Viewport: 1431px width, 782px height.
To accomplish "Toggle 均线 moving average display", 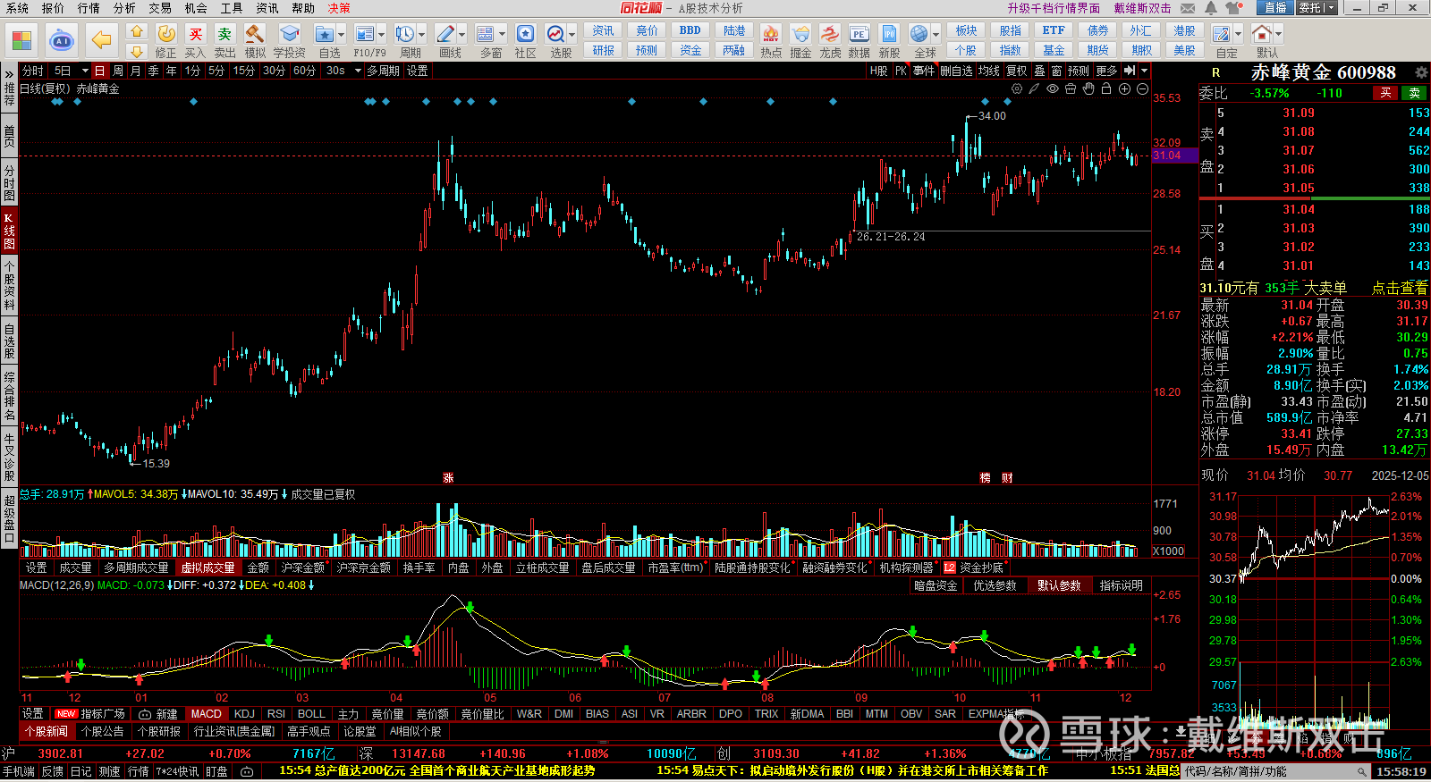I will pyautogui.click(x=988, y=71).
